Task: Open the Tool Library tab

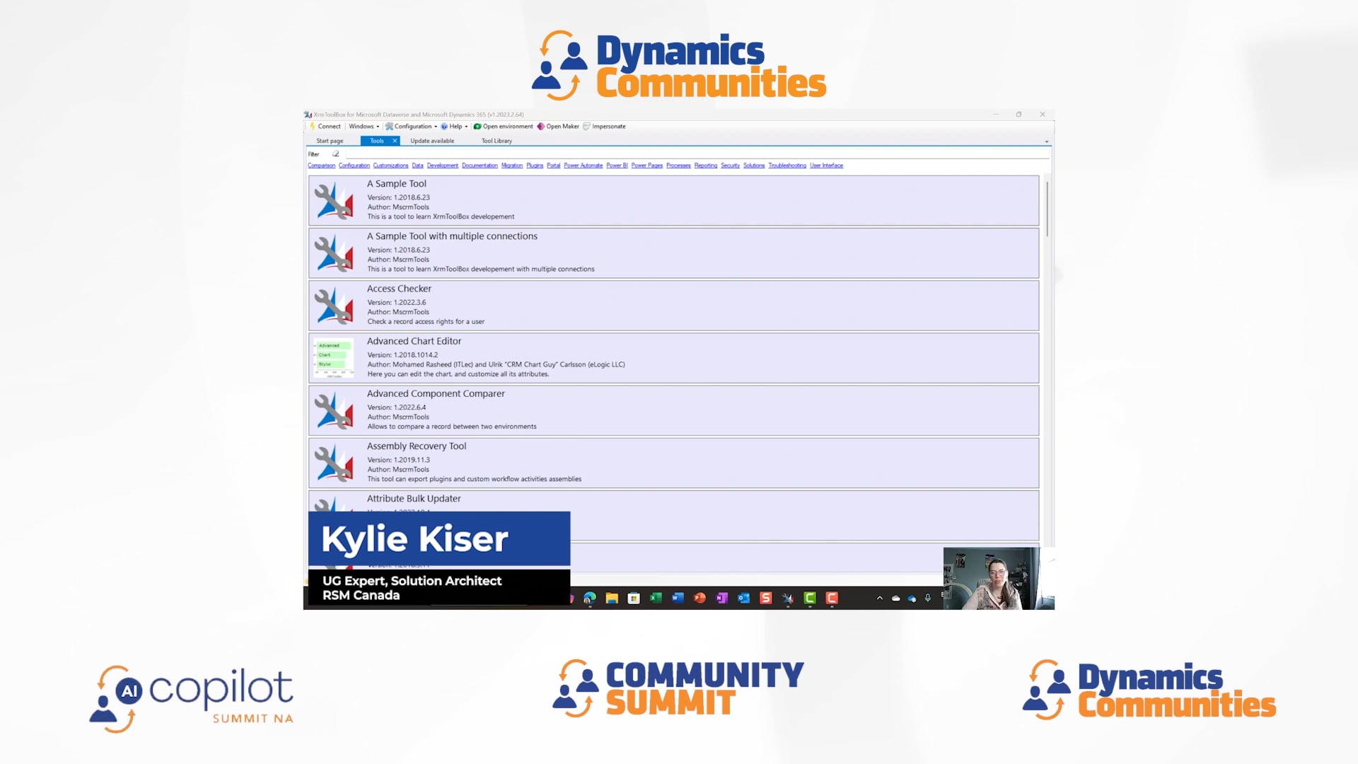Action: [497, 141]
